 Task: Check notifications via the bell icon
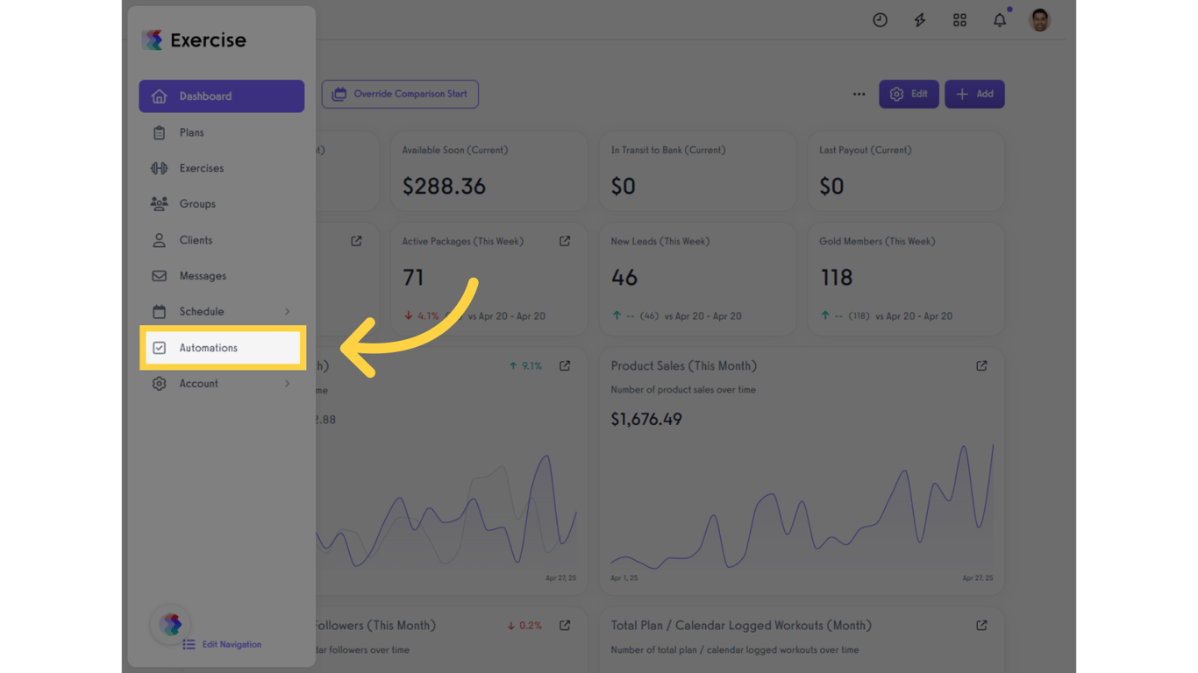tap(999, 19)
